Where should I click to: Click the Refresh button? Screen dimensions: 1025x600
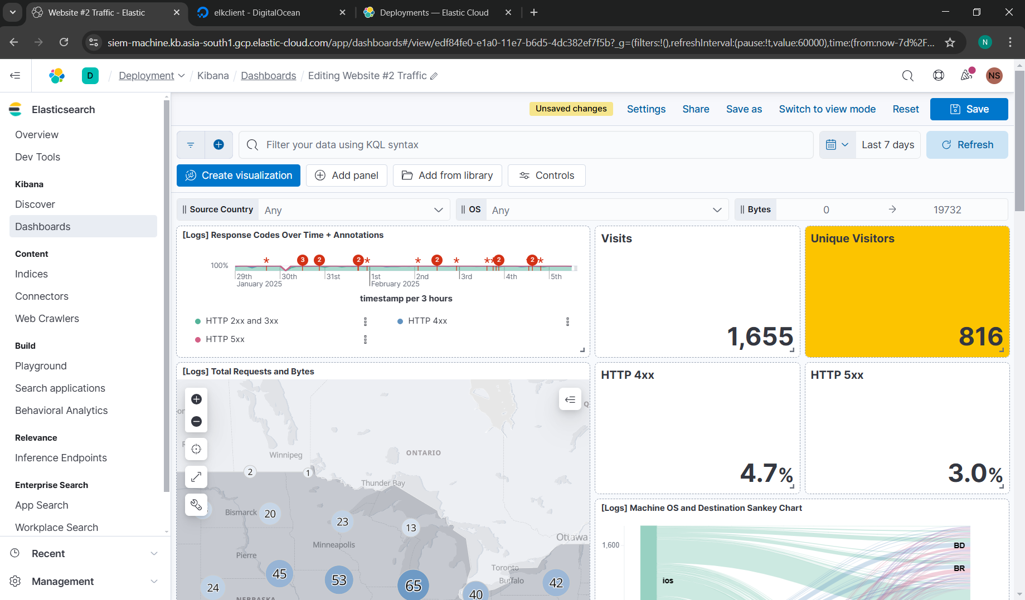pos(967,145)
